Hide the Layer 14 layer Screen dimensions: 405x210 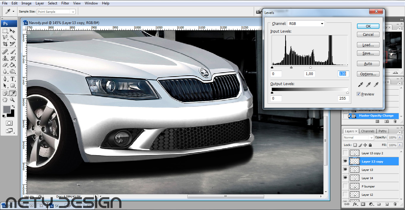pyautogui.click(x=345, y=178)
